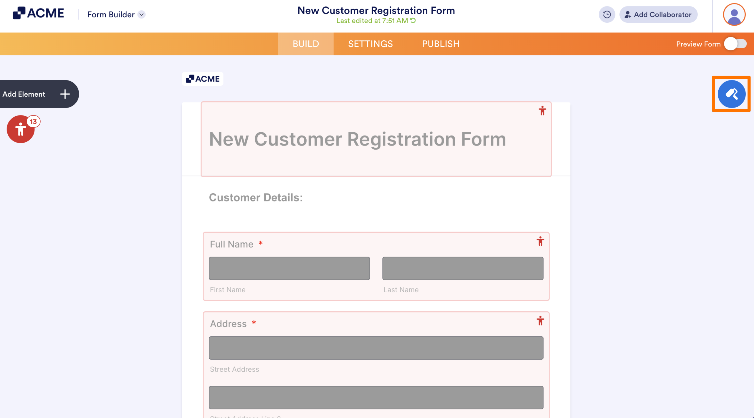The height and width of the screenshot is (418, 754).
Task: Switch to the SETTINGS tab
Action: pyautogui.click(x=370, y=44)
